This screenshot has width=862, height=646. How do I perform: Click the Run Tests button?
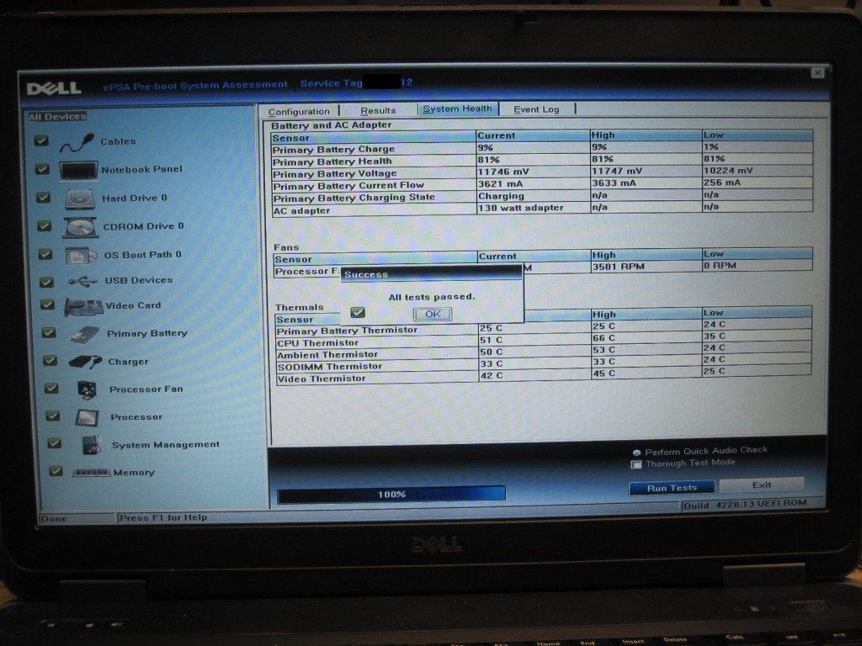[672, 488]
